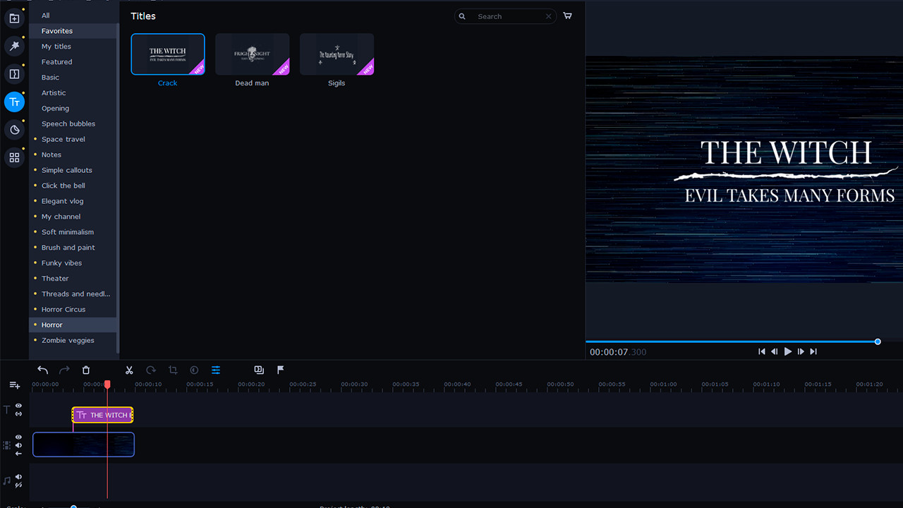Add a new track with the list icon
This screenshot has height=508, width=903.
(x=14, y=385)
